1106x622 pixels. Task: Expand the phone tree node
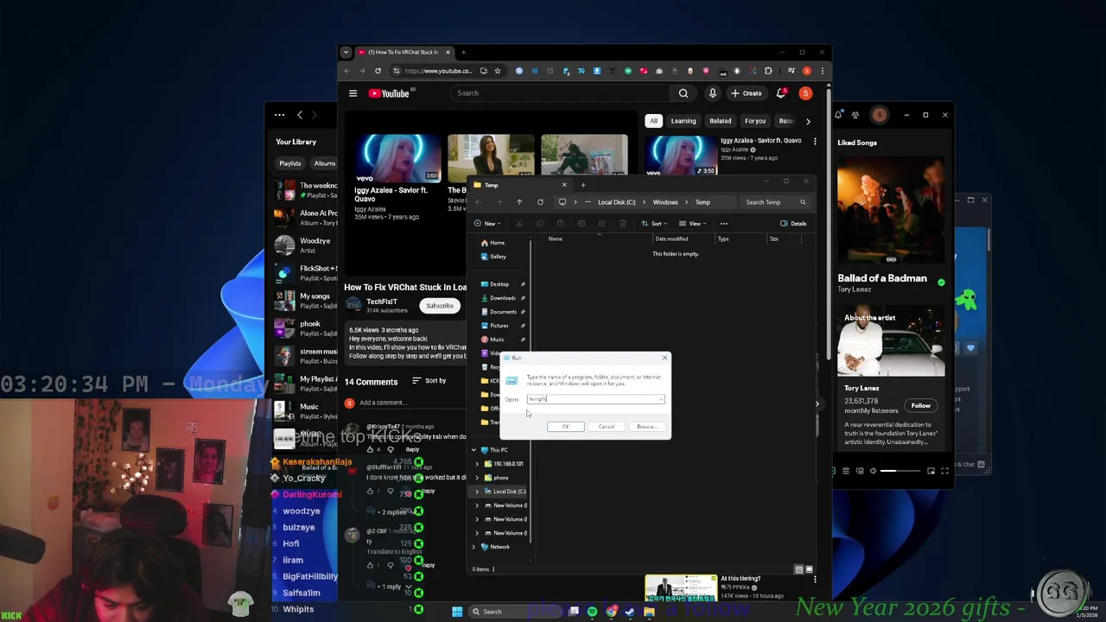tap(477, 478)
